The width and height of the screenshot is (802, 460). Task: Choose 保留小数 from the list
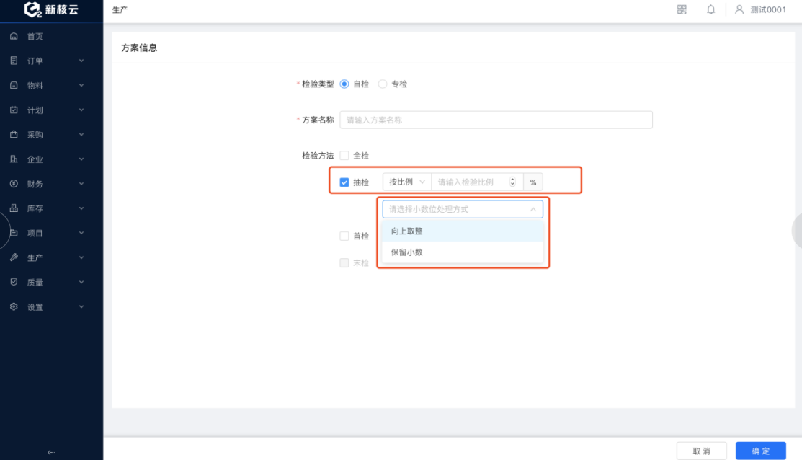(463, 252)
